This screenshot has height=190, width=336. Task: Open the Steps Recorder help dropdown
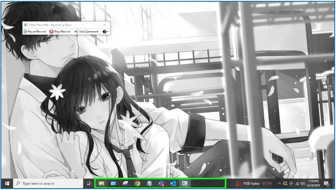(105, 32)
